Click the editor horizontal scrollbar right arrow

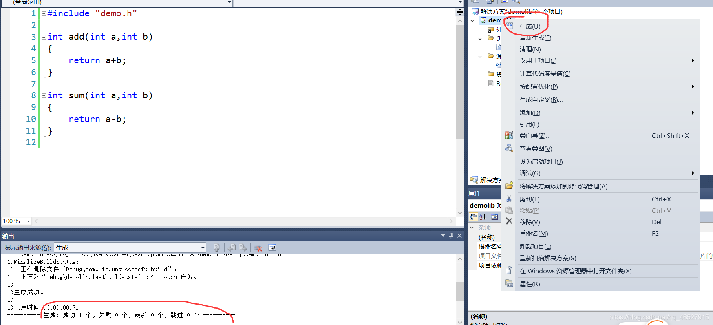452,221
